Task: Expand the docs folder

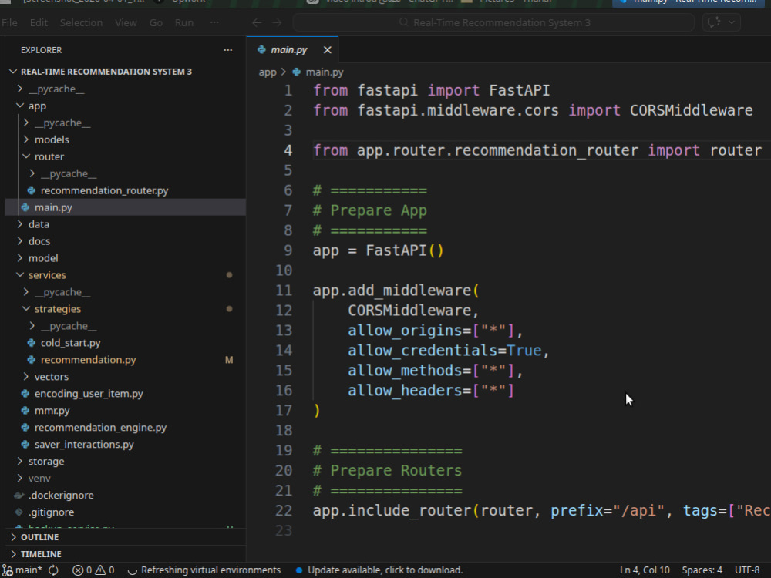Action: click(20, 241)
